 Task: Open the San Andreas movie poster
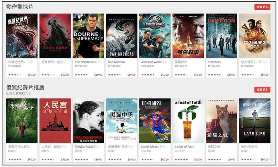122,36
